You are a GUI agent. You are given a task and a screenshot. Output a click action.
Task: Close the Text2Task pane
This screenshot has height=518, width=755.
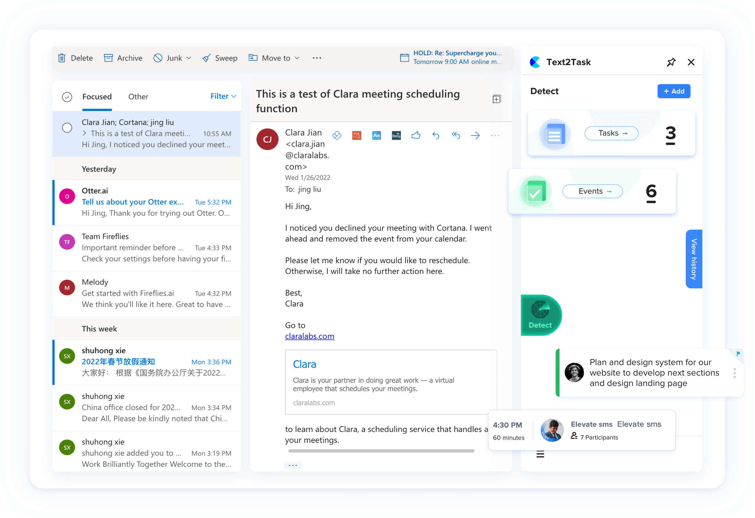691,62
